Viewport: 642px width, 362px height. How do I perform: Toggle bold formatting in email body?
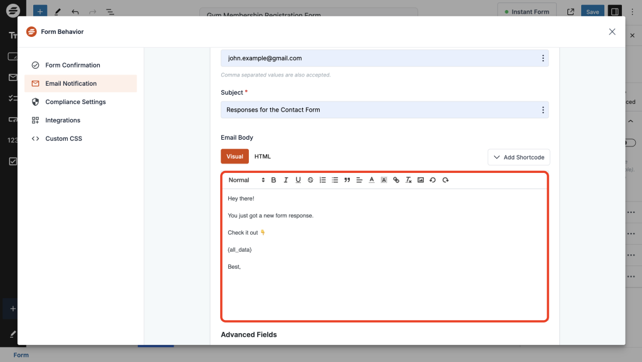273,180
